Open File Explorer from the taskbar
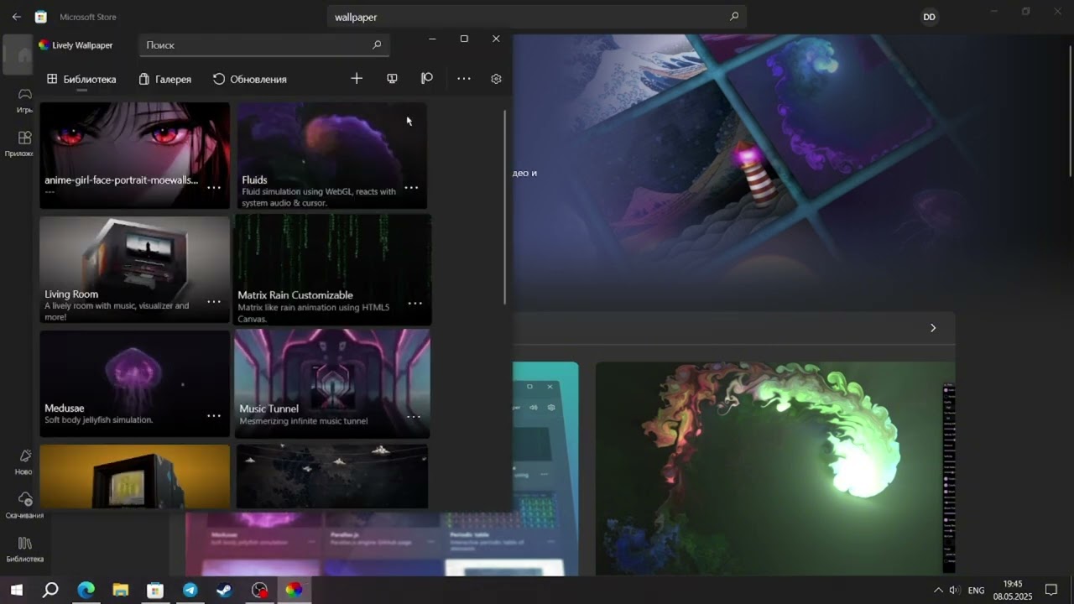Screen dimensions: 1074x604 [x=120, y=590]
